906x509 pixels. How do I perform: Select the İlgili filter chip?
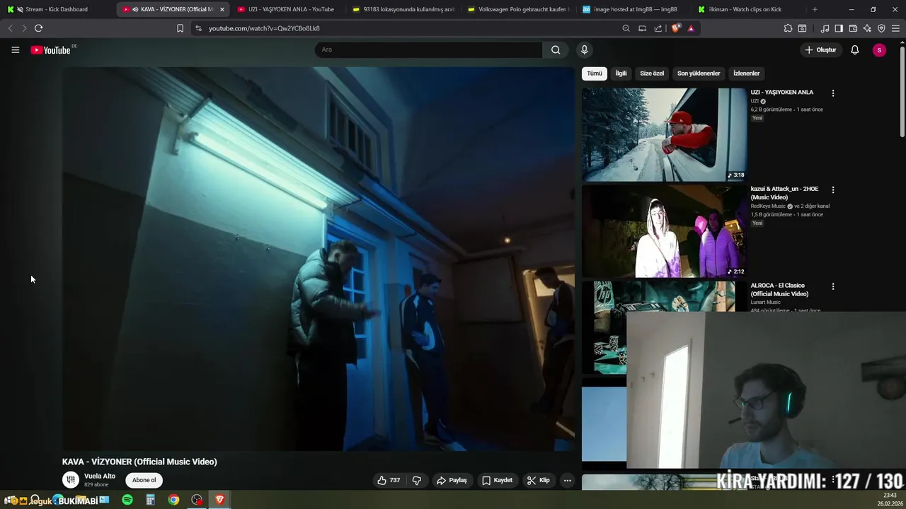click(621, 74)
